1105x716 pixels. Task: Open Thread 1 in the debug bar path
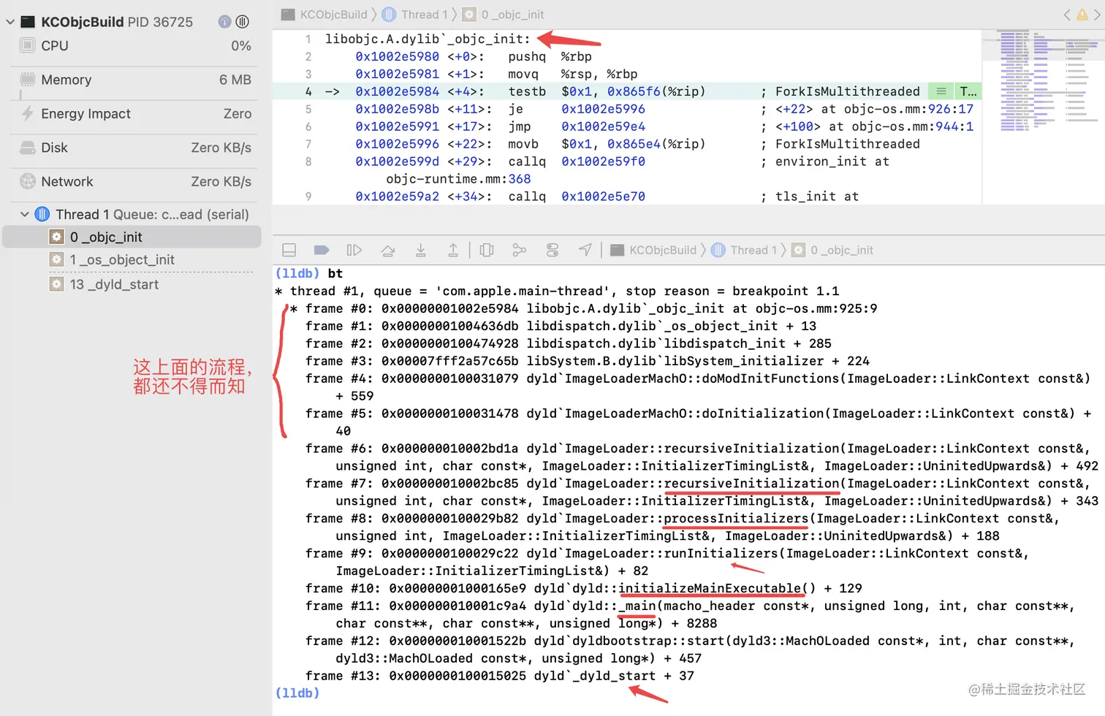744,250
